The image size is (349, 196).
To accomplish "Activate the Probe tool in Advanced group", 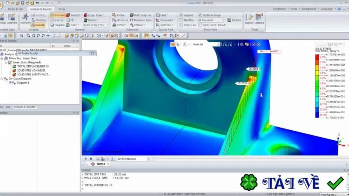I will coord(118,15).
